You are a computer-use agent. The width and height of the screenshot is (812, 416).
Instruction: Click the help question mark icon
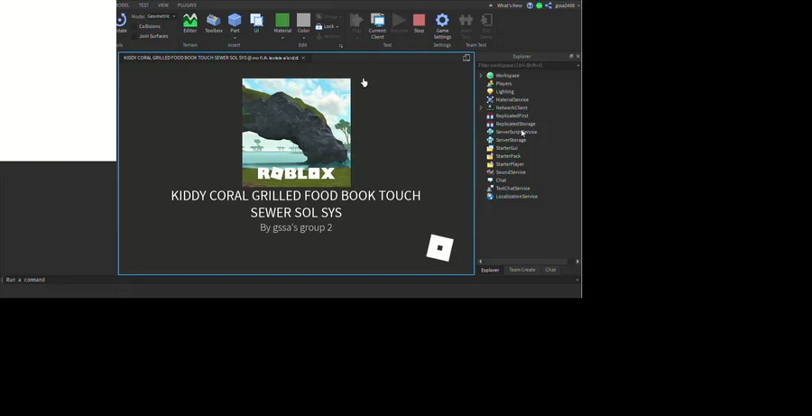coord(530,5)
